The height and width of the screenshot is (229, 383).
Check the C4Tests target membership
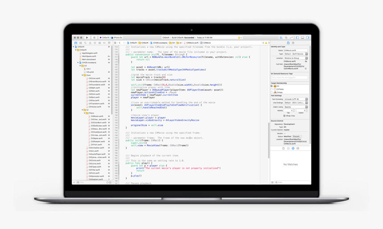pos(272,89)
